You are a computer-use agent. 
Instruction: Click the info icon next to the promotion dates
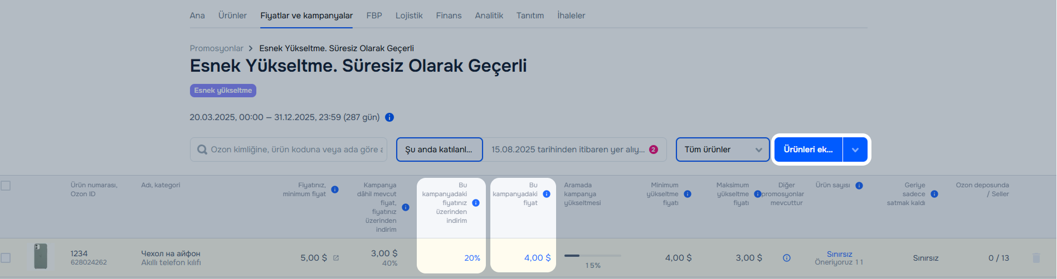[x=389, y=117]
